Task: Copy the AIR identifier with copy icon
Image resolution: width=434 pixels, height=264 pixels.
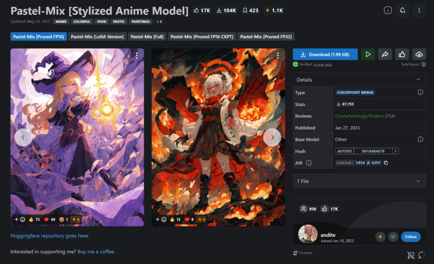Action: coord(386,163)
